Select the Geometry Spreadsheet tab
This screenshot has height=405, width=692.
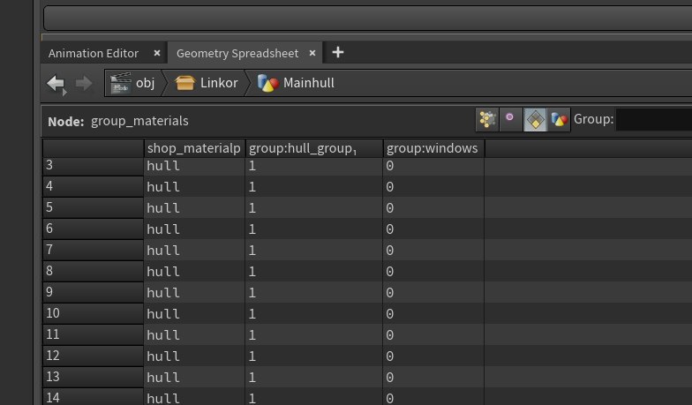coord(237,53)
